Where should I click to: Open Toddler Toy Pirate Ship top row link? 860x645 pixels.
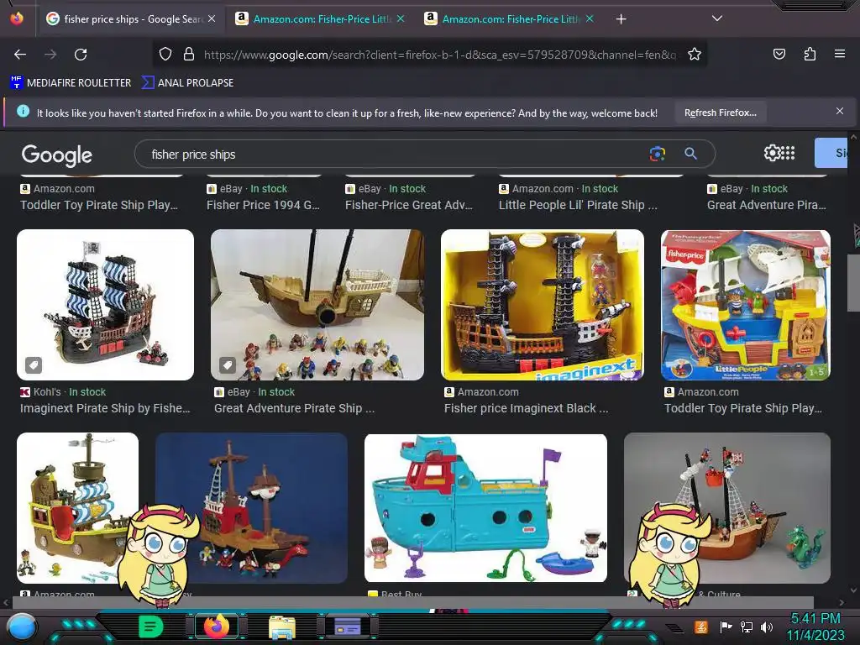pyautogui.click(x=99, y=205)
